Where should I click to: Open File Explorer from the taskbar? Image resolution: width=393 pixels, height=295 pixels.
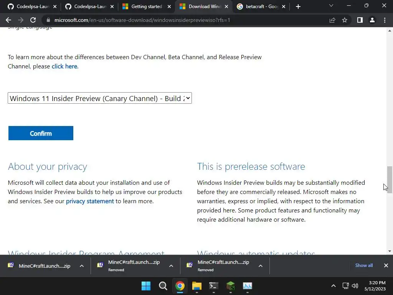[197, 286]
